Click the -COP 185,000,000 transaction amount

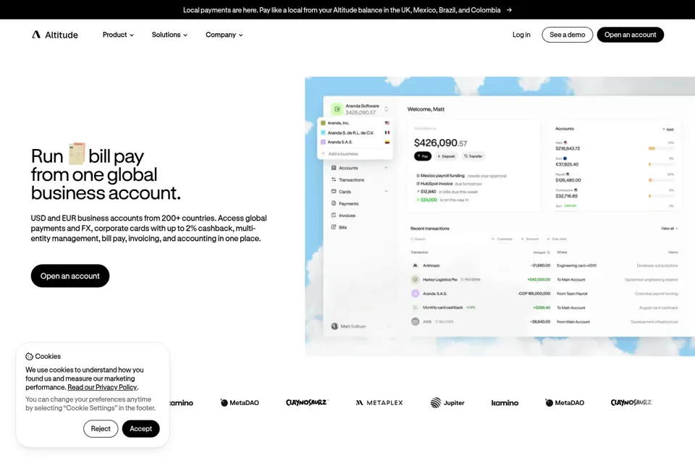click(x=534, y=293)
